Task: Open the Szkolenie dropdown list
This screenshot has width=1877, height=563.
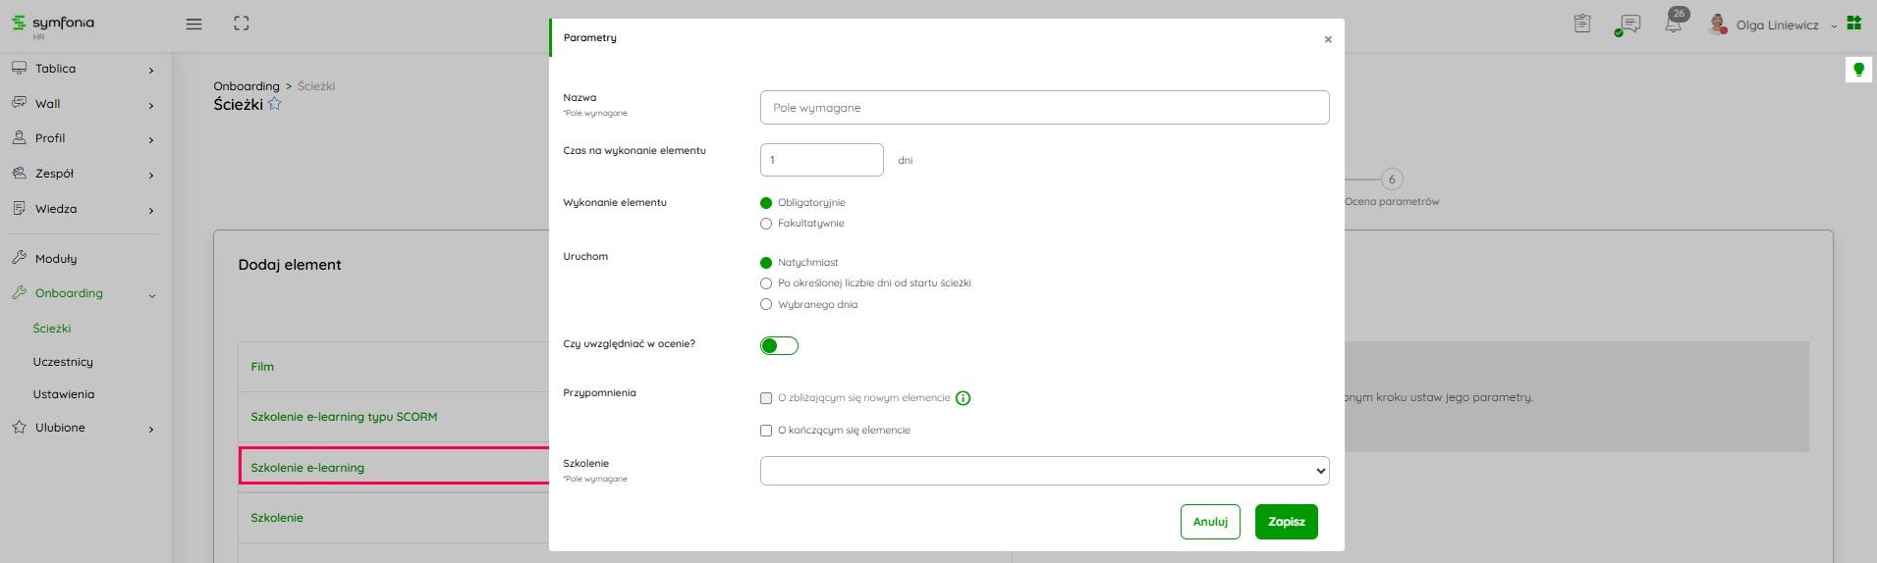Action: pyautogui.click(x=1044, y=471)
